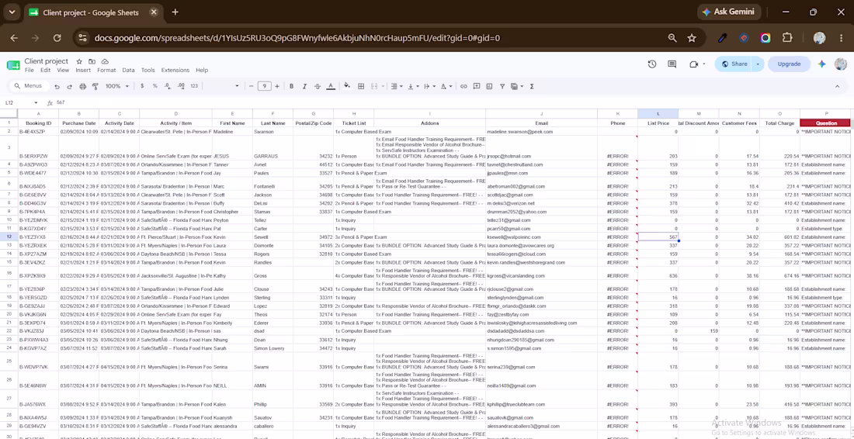Click the Upgrade button
Image resolution: width=854 pixels, height=439 pixels.
(x=789, y=64)
